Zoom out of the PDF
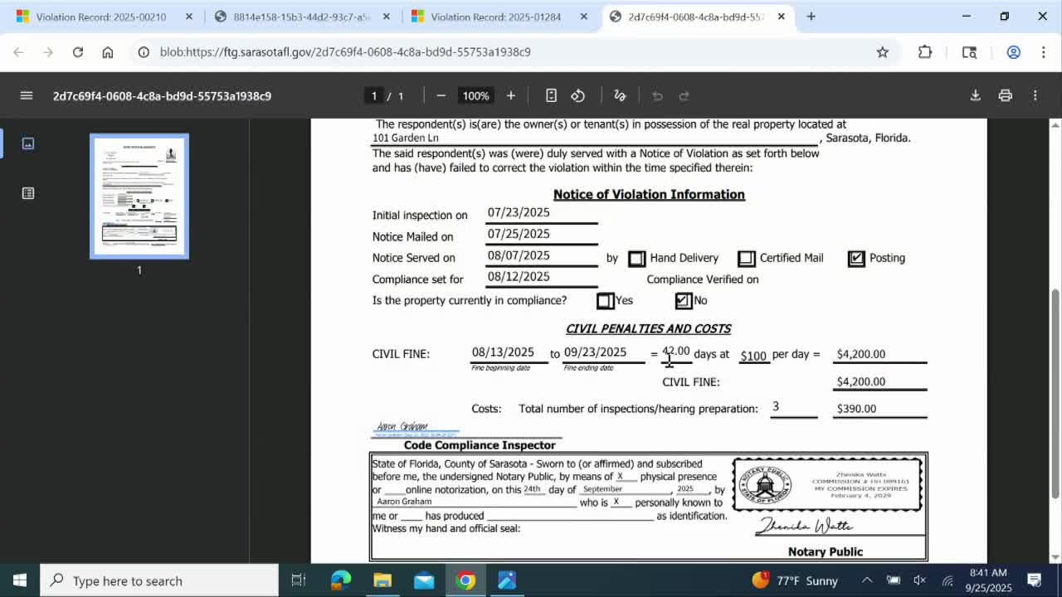Image resolution: width=1062 pixels, height=597 pixels. 441,95
